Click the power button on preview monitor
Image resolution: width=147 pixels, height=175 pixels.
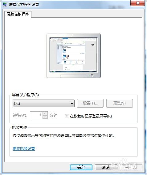(x=92, y=75)
